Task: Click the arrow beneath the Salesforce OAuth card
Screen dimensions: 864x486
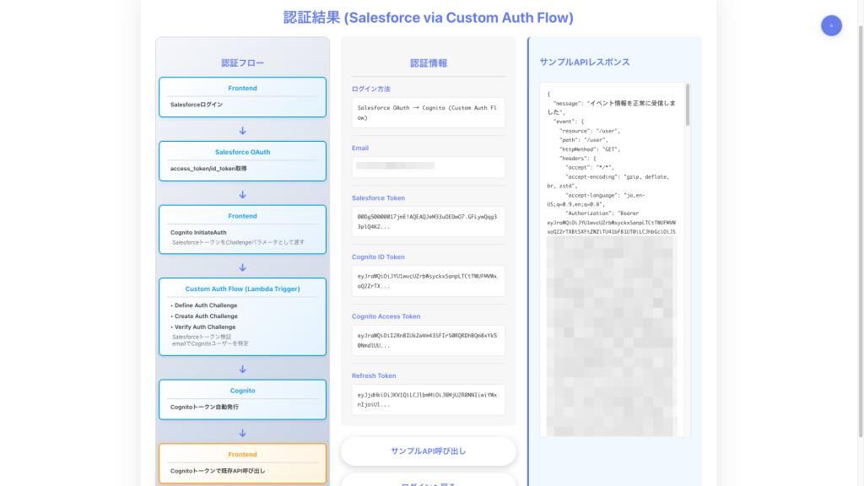Action: (x=242, y=195)
